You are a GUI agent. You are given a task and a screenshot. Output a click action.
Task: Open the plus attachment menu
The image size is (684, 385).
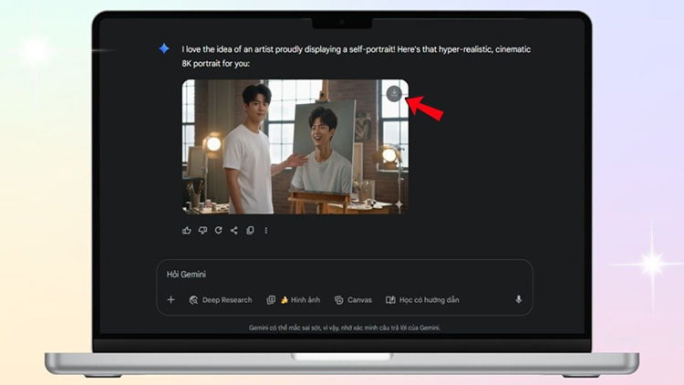171,299
